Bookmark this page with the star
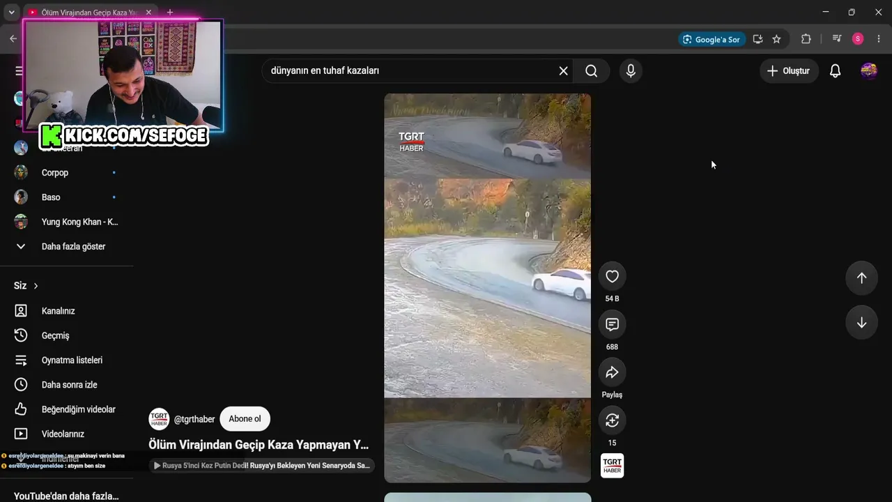 pyautogui.click(x=776, y=39)
